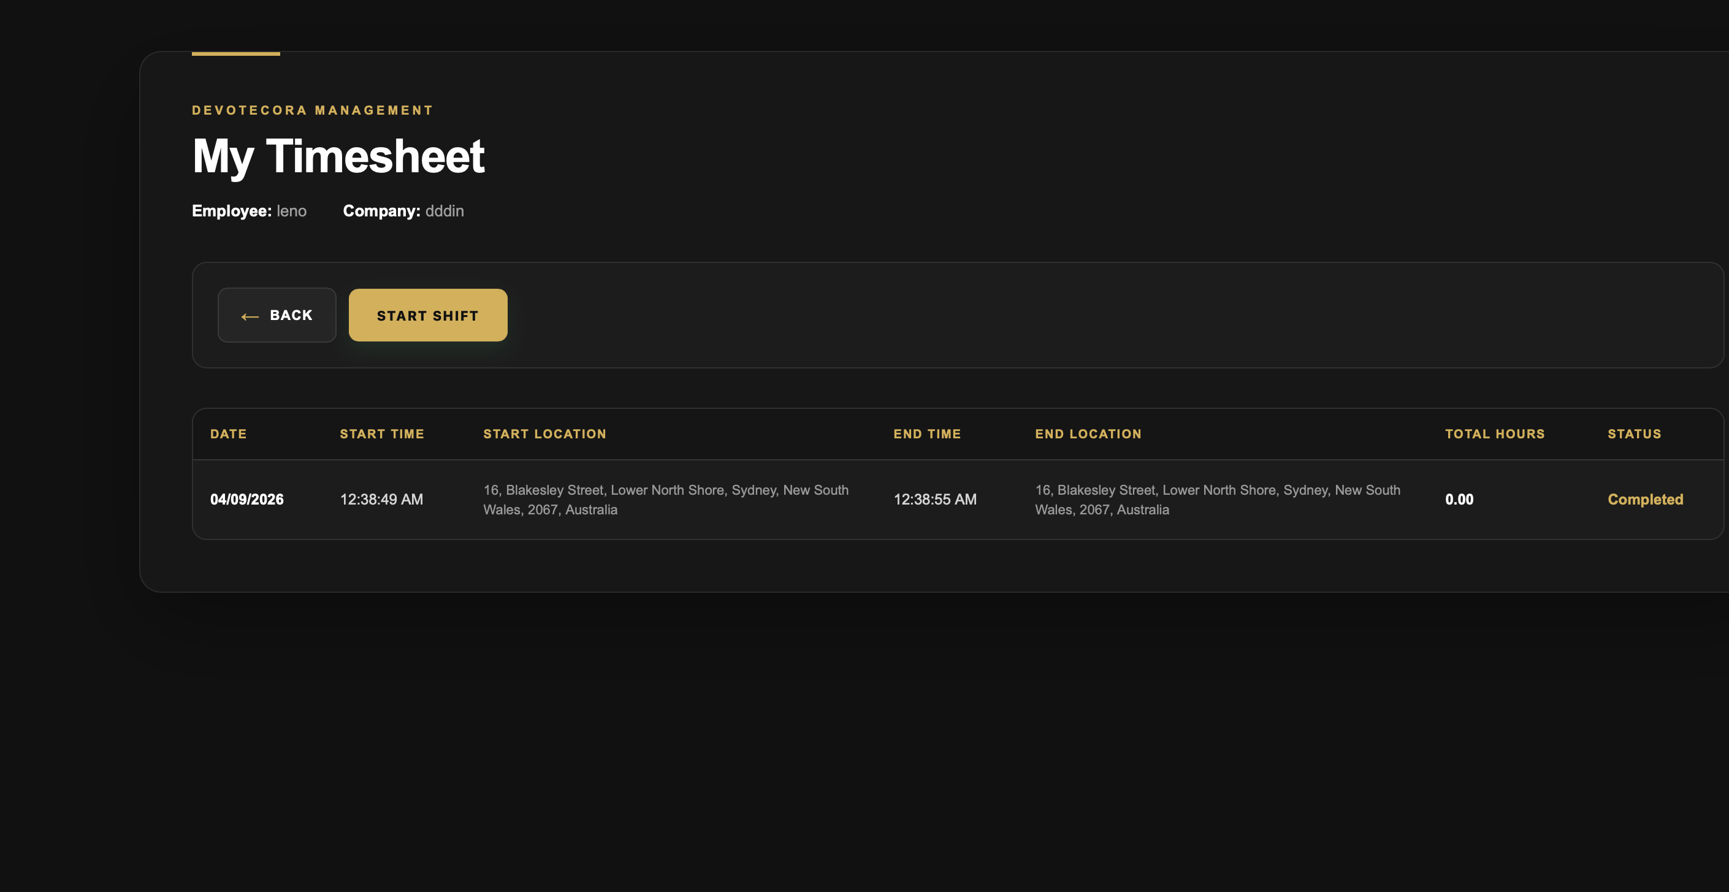Click end time 12:38:55 AM
Screen dimensions: 1729x892
coord(935,500)
